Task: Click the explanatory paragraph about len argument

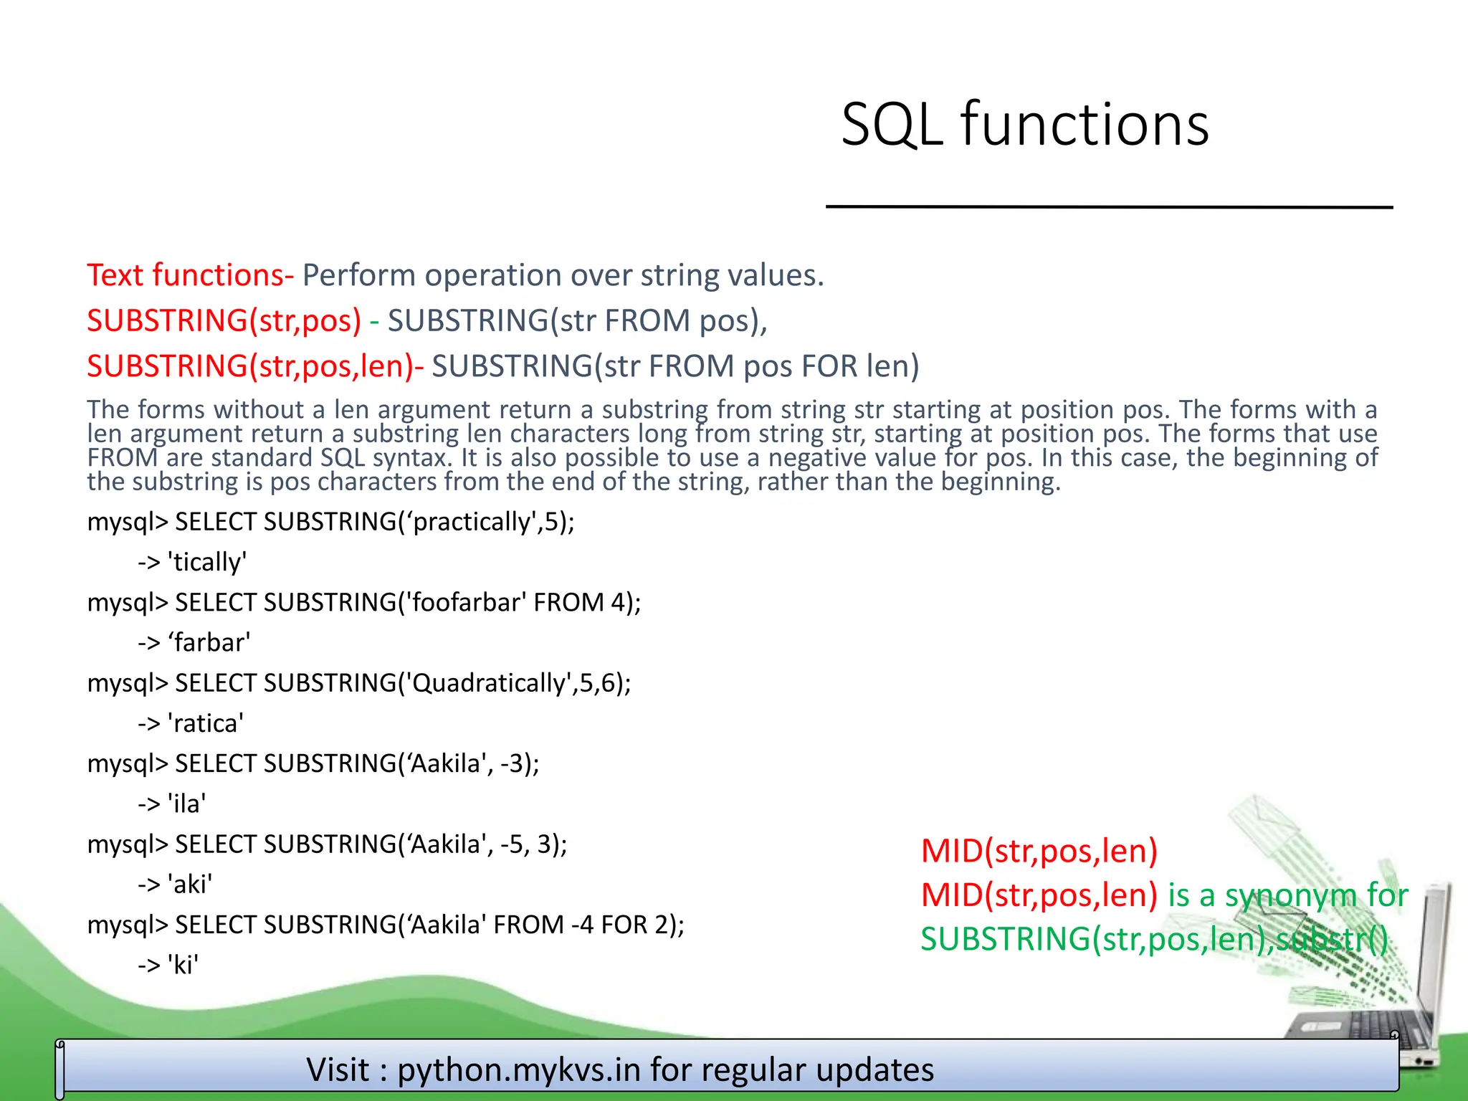Action: point(731,445)
